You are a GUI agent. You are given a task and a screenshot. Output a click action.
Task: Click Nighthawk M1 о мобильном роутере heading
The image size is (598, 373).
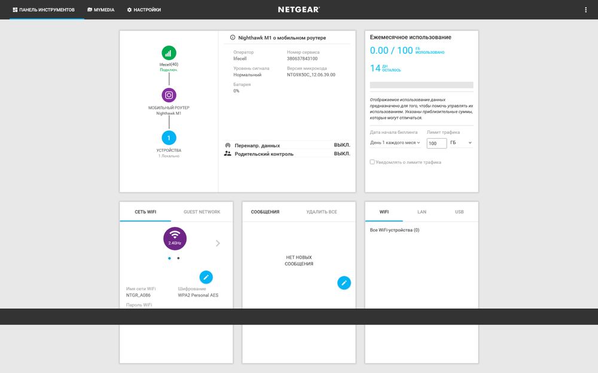click(282, 38)
